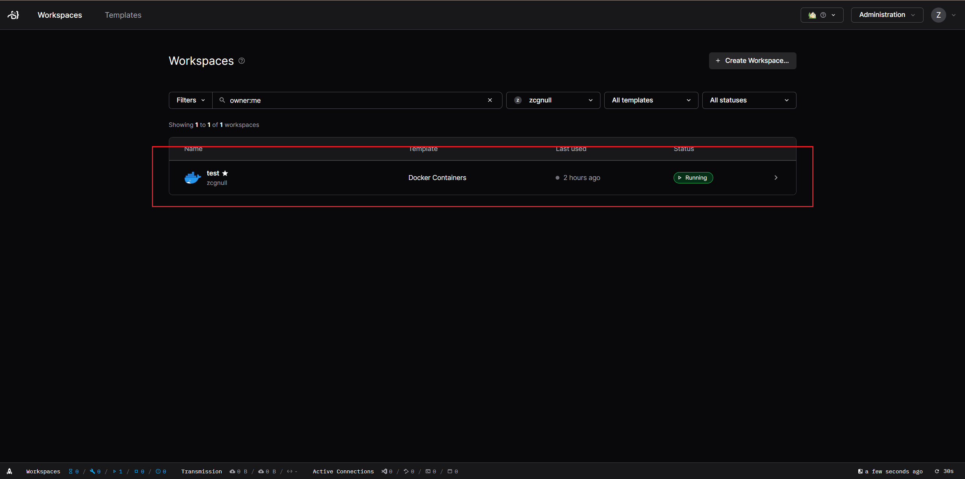This screenshot has width=965, height=479.
Task: Clear the owner:me search filter
Action: tap(490, 100)
